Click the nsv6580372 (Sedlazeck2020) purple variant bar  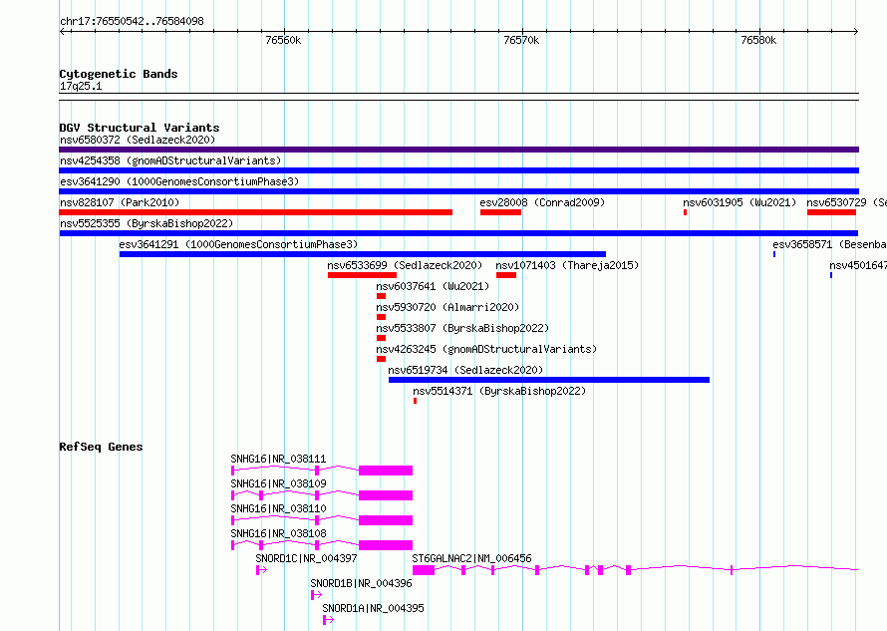coord(458,150)
